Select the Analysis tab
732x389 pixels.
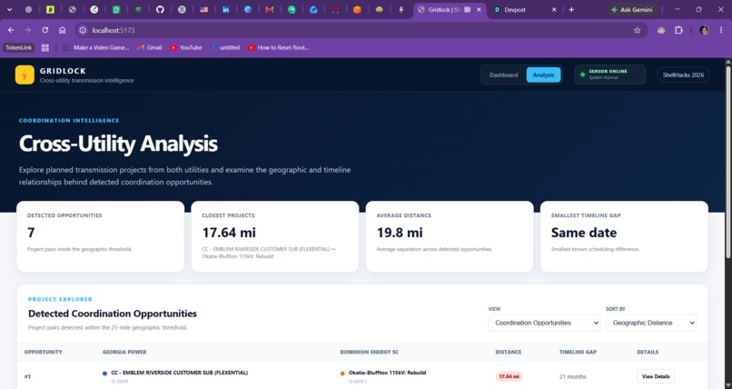click(x=543, y=75)
